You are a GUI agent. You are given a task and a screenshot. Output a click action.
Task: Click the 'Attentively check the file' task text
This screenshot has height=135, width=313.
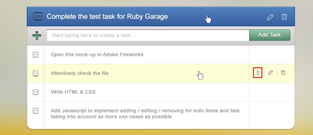pos(80,73)
